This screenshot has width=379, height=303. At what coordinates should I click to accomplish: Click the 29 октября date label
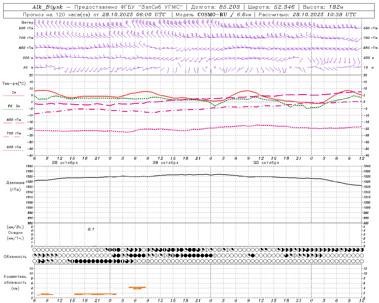[166, 163]
